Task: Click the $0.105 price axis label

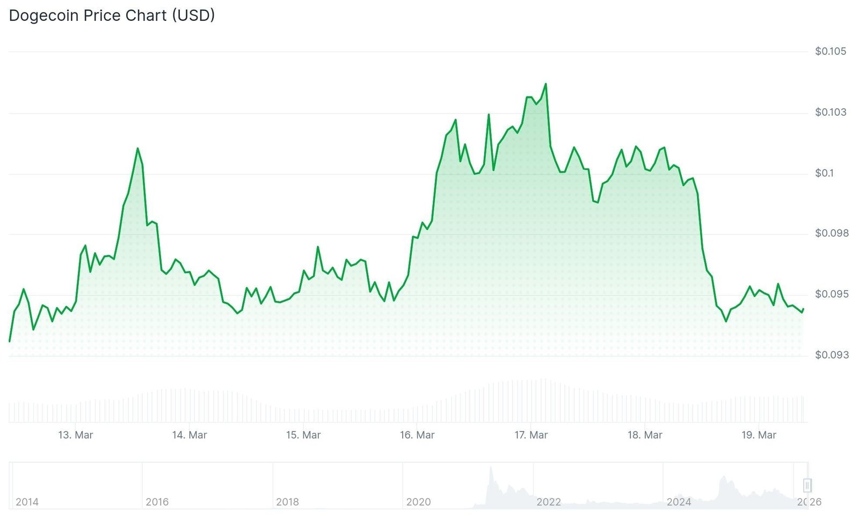Action: pyautogui.click(x=830, y=52)
